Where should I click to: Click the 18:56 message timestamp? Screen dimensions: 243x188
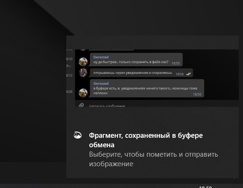pyautogui.click(x=180, y=74)
